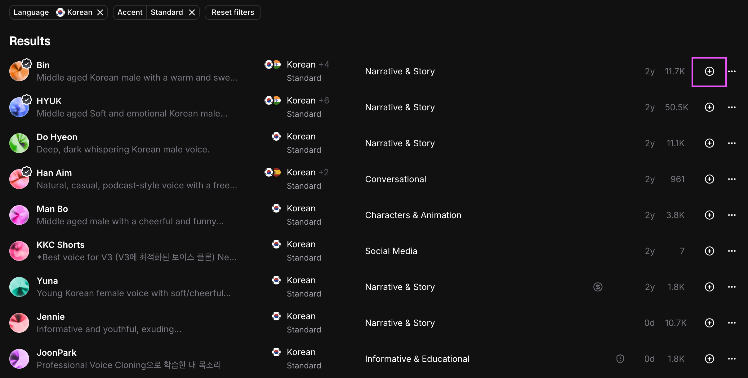748x378 pixels.
Task: Add HYUK voice to library
Action: pyautogui.click(x=709, y=108)
